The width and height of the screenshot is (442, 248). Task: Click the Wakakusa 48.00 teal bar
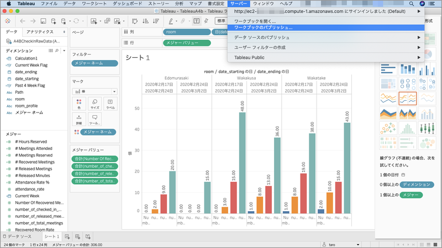click(x=242, y=163)
